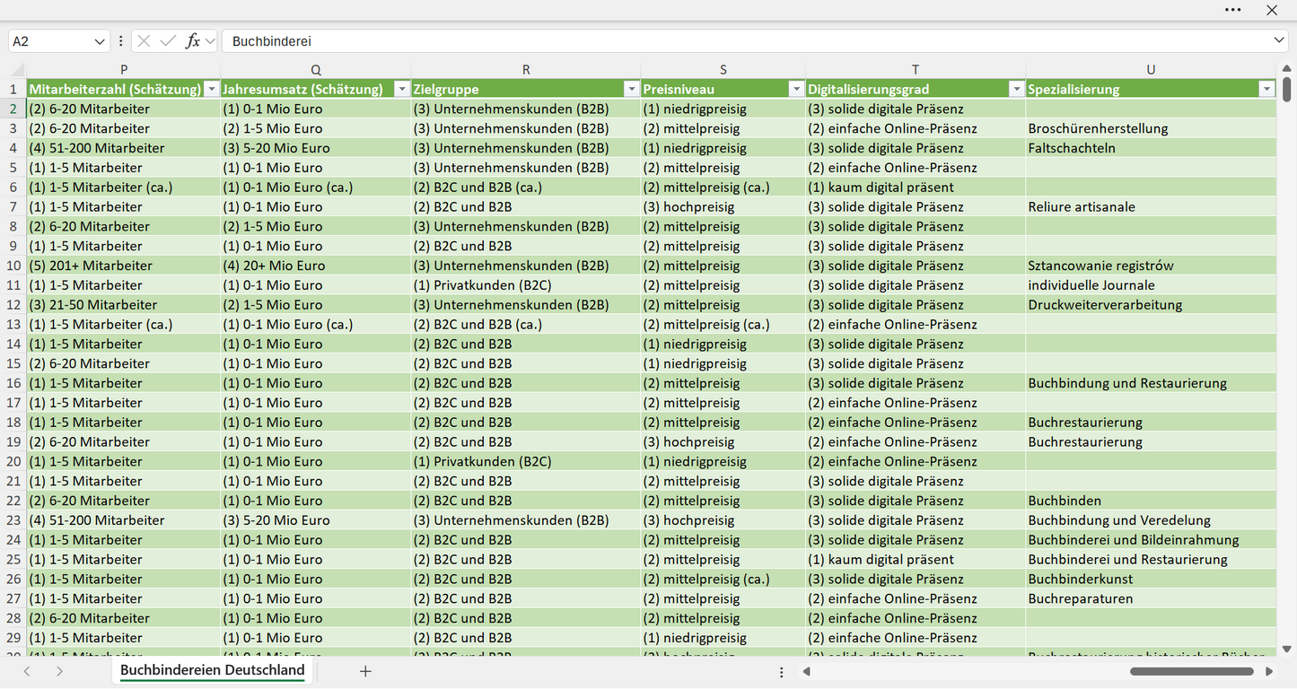Click the vertical dots beside Name Box
The image size is (1297, 689).
[x=120, y=41]
